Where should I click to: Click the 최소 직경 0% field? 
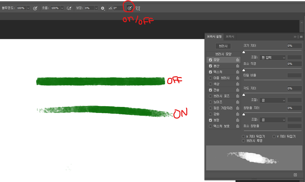[295, 64]
